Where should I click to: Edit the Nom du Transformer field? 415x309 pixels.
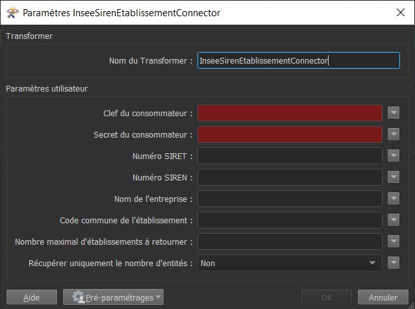pos(299,60)
